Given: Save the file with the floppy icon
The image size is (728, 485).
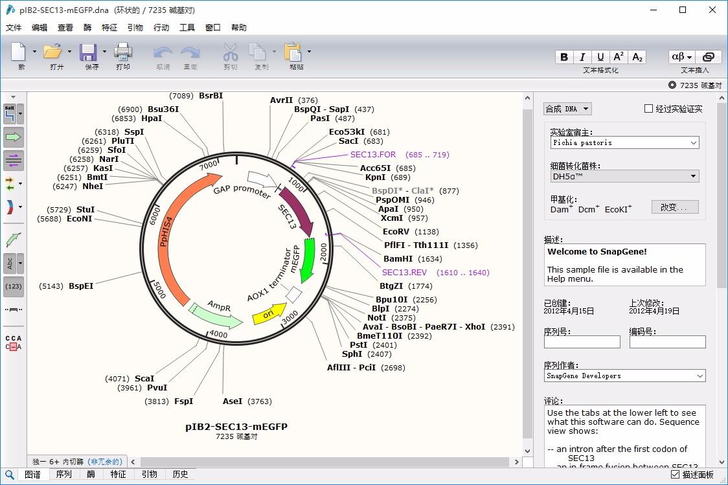Looking at the screenshot, I should tap(88, 52).
